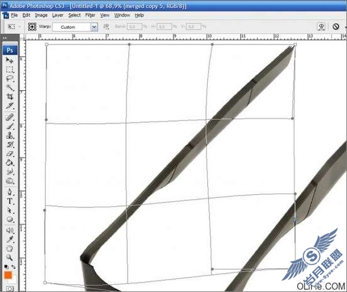347x292 pixels.
Task: Select the Brush tool
Action: tap(9, 126)
